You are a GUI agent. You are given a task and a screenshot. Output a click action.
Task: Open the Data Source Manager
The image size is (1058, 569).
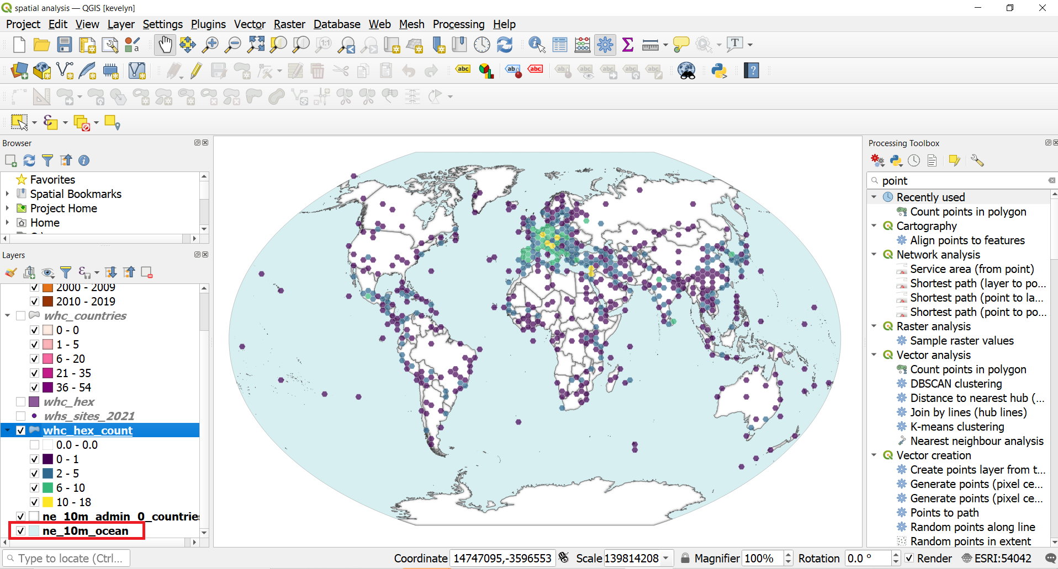point(18,71)
